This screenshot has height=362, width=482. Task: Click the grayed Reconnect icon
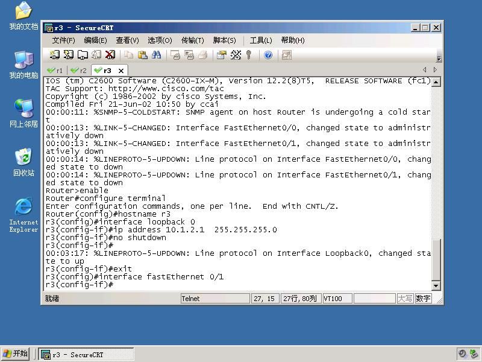96,55
